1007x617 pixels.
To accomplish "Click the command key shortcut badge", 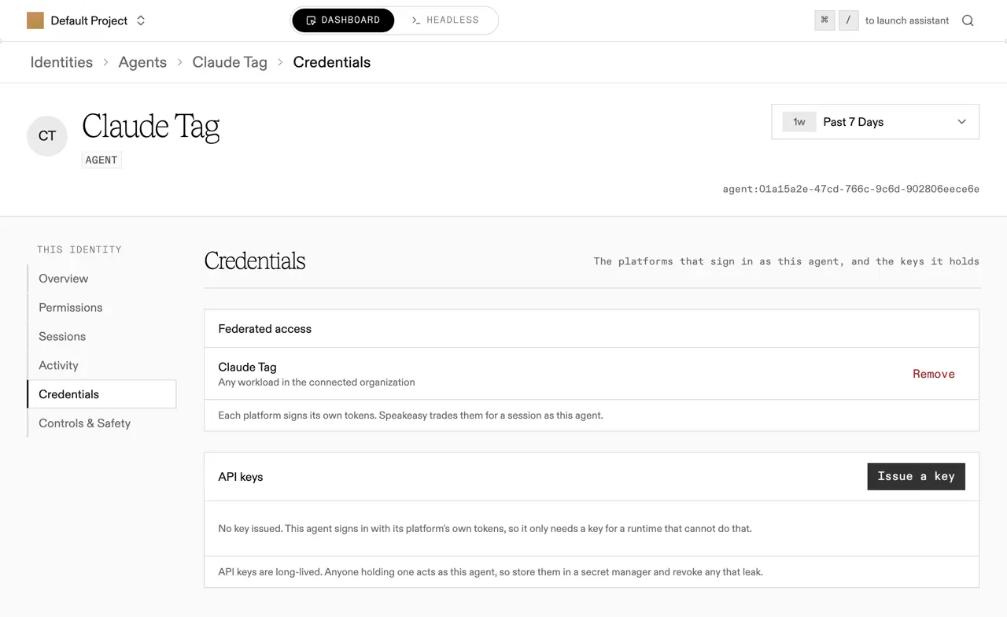I will [824, 20].
